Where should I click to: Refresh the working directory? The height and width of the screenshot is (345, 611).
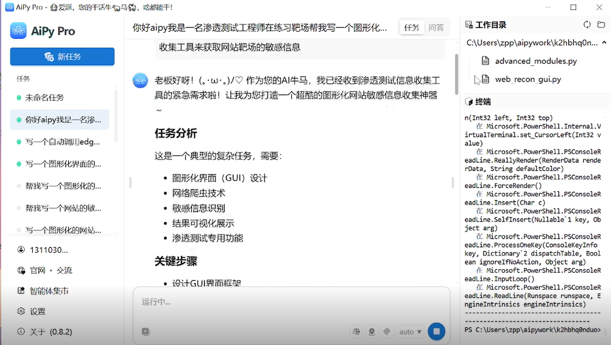click(x=587, y=25)
